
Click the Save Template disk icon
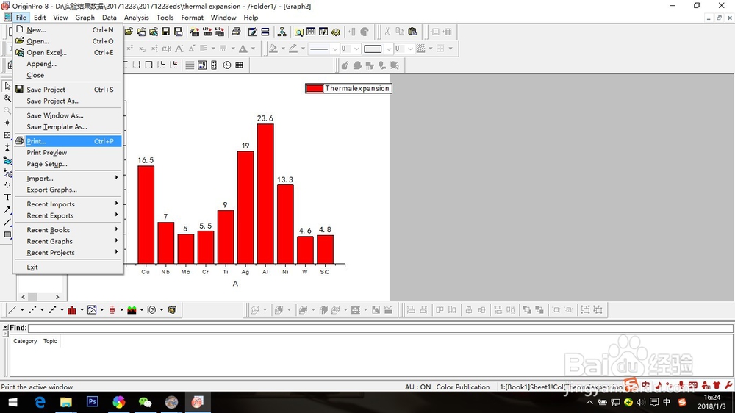(178, 32)
